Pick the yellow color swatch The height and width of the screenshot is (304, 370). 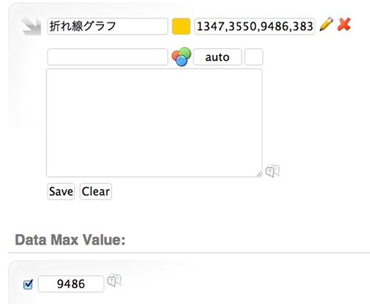pos(181,26)
